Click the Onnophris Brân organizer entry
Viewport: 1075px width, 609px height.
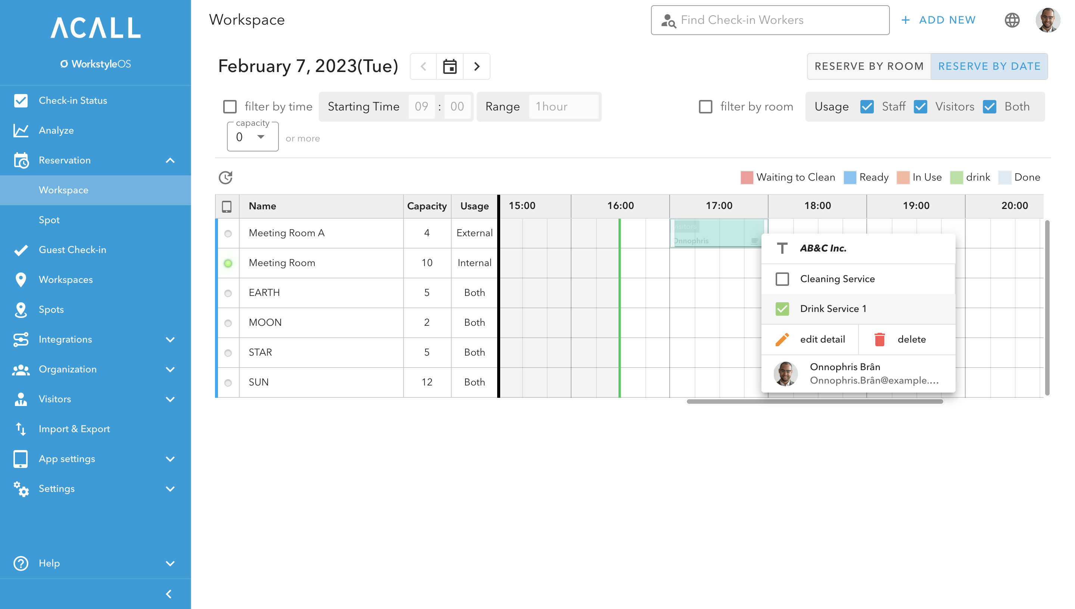tap(859, 374)
